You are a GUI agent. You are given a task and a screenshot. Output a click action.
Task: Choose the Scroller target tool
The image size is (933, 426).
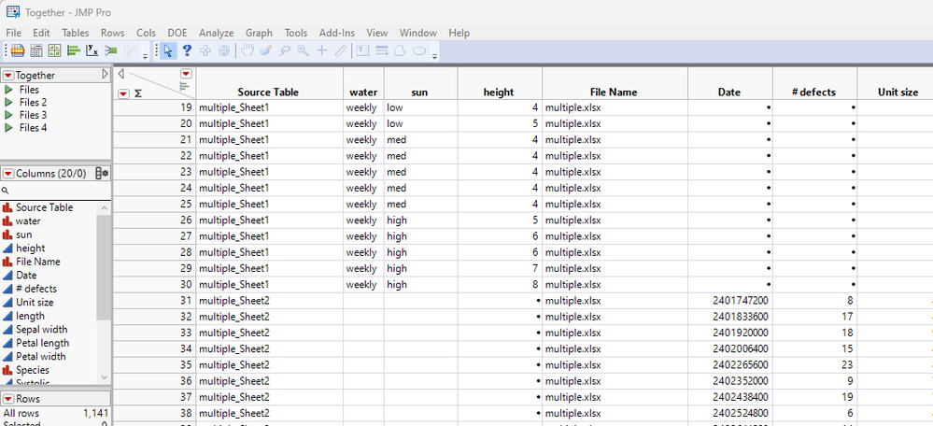pyautogui.click(x=224, y=51)
